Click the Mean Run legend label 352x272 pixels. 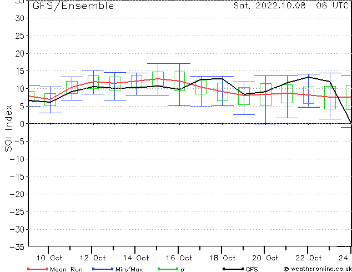point(66,269)
